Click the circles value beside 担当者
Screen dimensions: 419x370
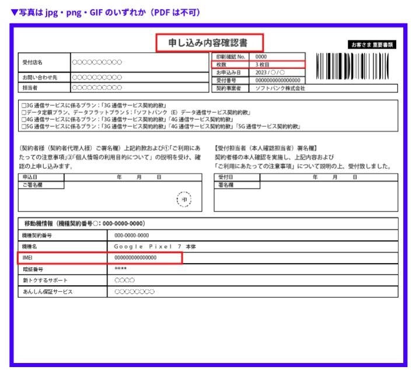click(x=97, y=88)
